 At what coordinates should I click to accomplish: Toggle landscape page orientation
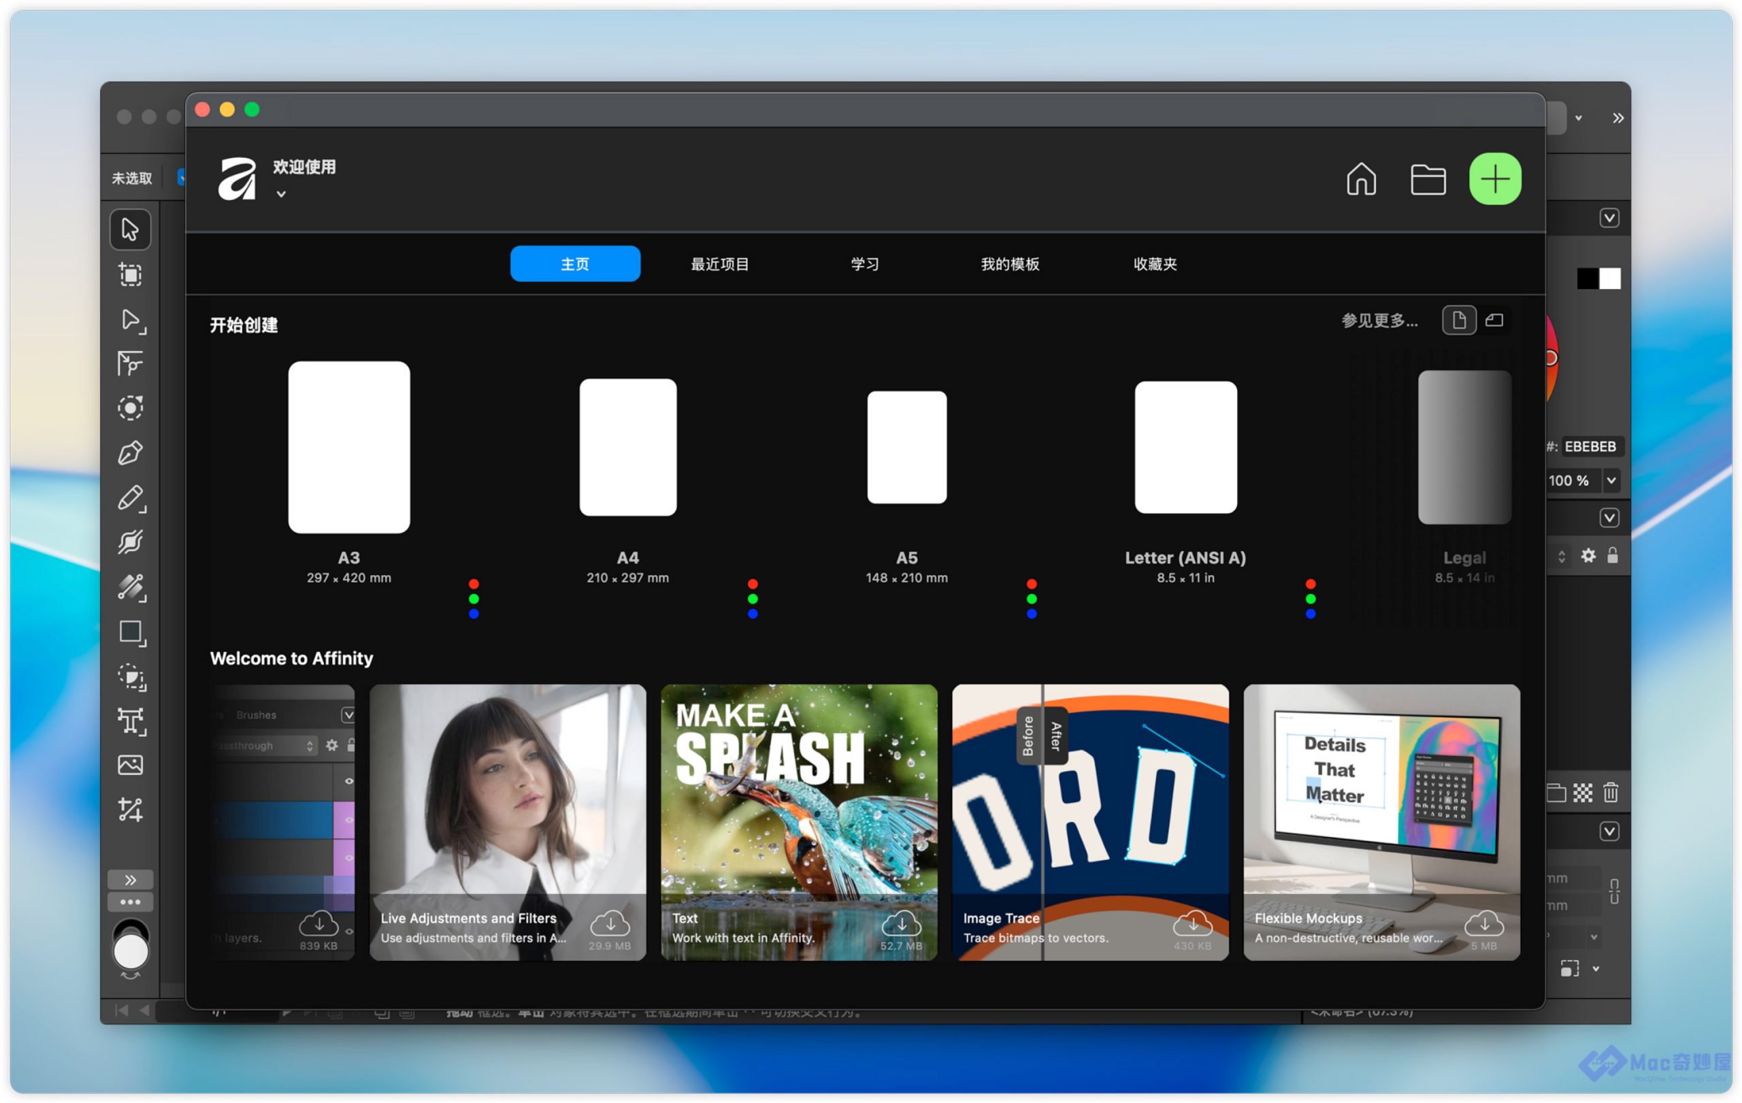(1494, 320)
